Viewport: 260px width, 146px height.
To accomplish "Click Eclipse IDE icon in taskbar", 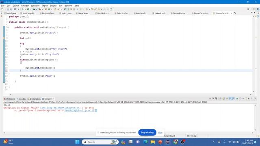I will click(168, 142).
